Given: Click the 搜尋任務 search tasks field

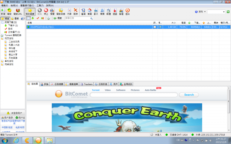Looking at the screenshot, I should pyautogui.click(x=77, y=18).
